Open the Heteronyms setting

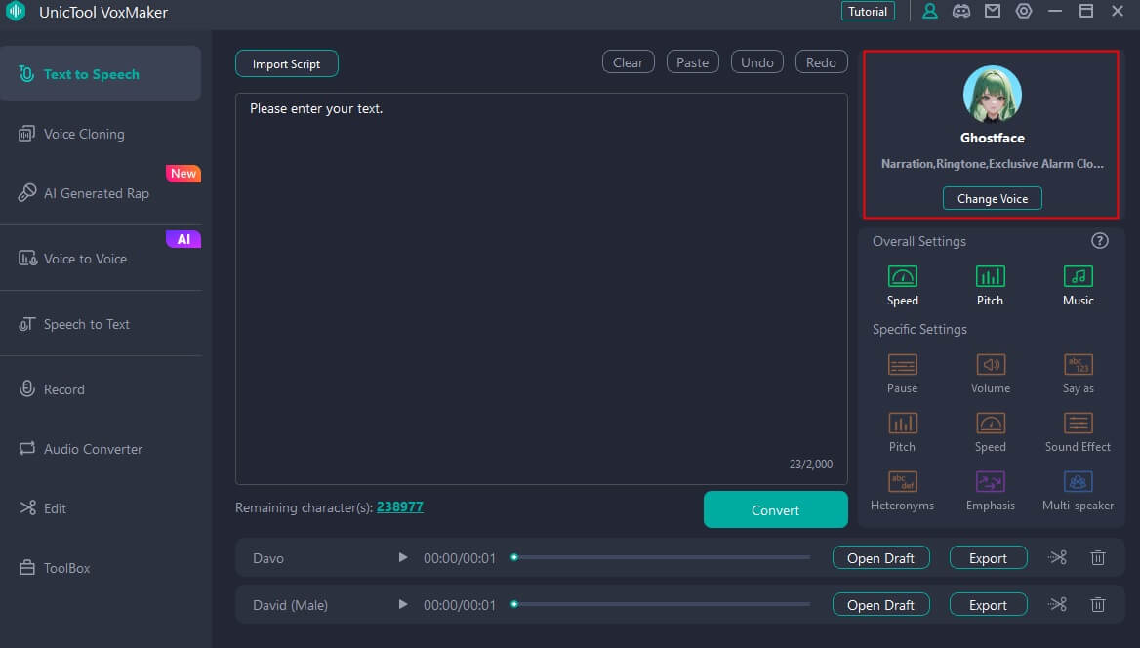click(902, 490)
